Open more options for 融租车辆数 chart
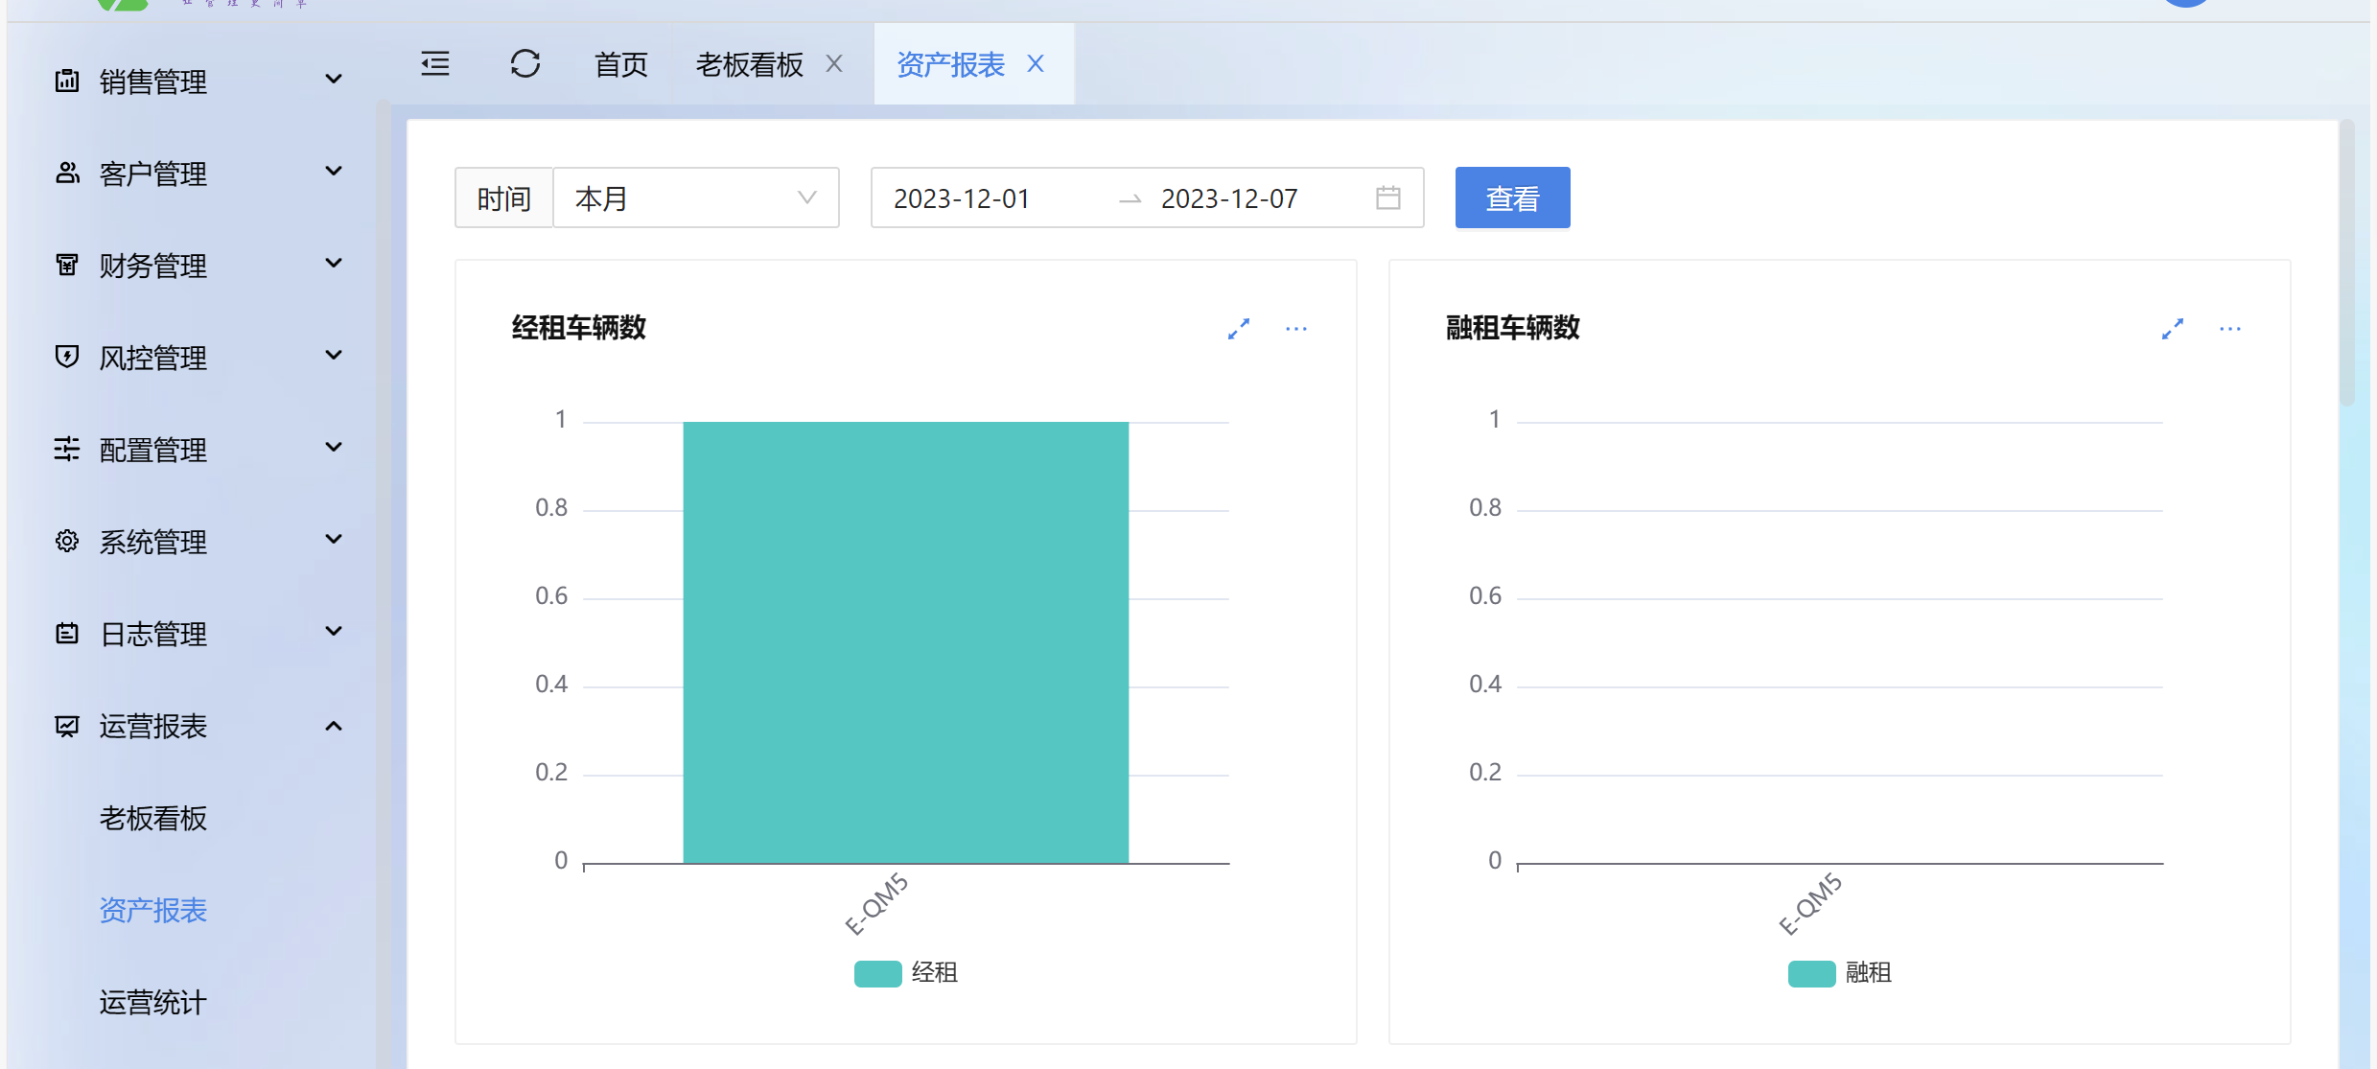This screenshot has height=1069, width=2377. pyautogui.click(x=2230, y=329)
